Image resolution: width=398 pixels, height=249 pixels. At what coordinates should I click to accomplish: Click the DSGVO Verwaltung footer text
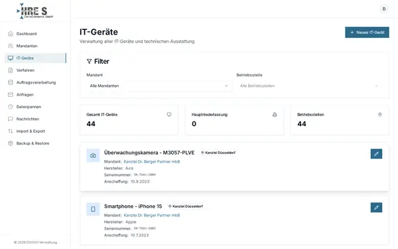point(35,242)
